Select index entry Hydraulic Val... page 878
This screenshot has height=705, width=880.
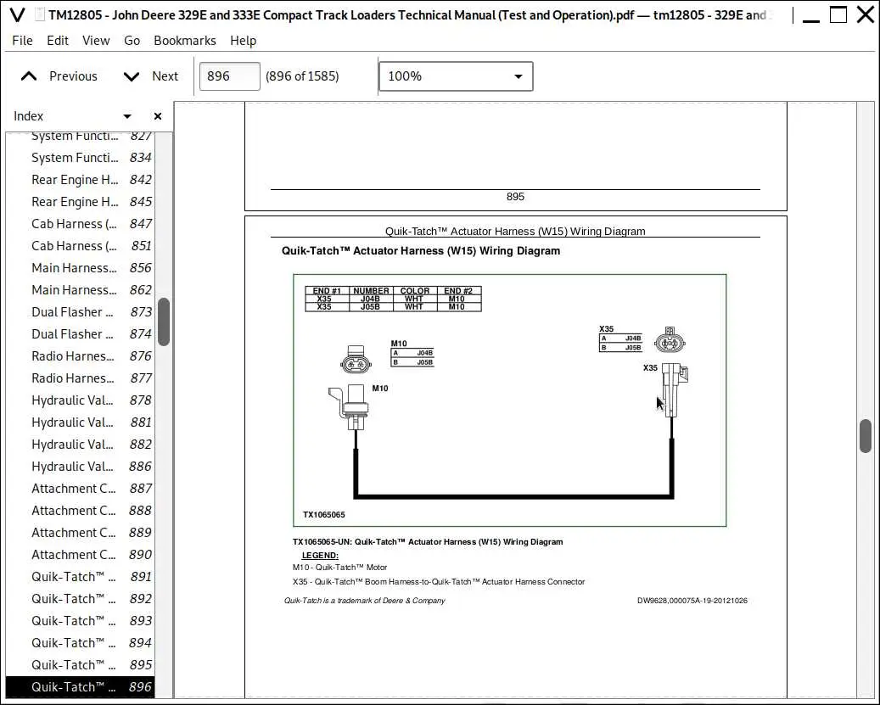pos(80,400)
